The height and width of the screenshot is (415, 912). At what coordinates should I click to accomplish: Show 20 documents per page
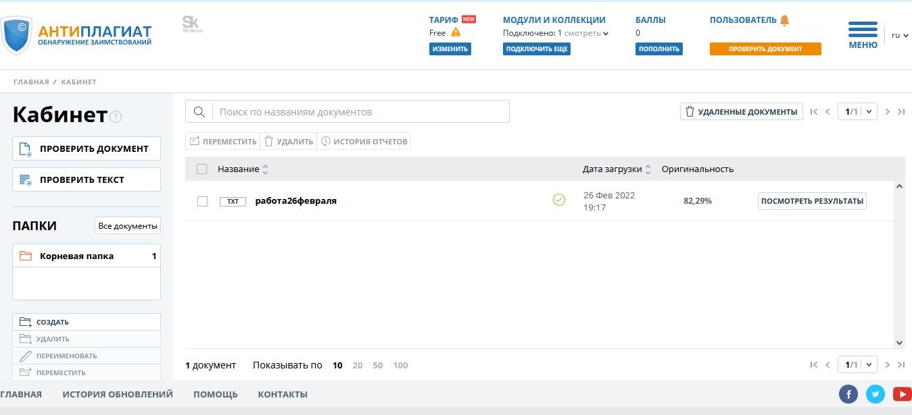pyautogui.click(x=357, y=365)
